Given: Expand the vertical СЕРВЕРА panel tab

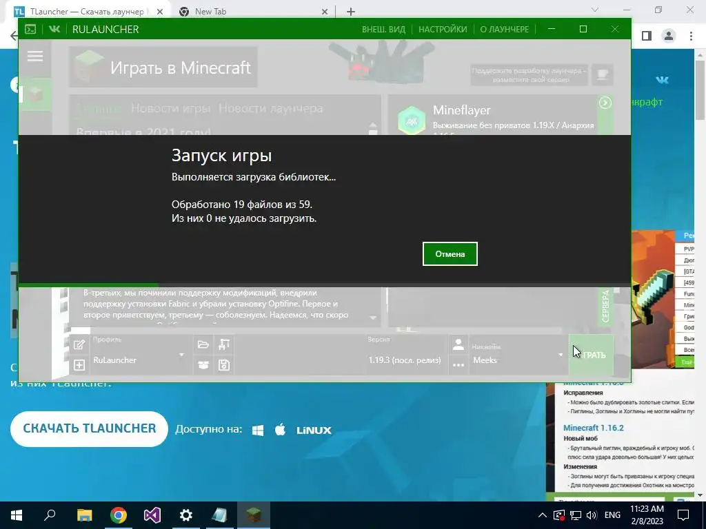Looking at the screenshot, I should point(605,306).
